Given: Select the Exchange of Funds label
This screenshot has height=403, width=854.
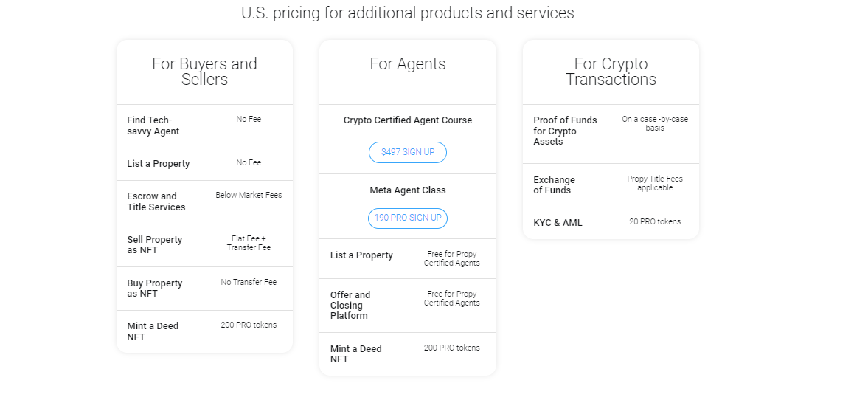Looking at the screenshot, I should [x=555, y=185].
